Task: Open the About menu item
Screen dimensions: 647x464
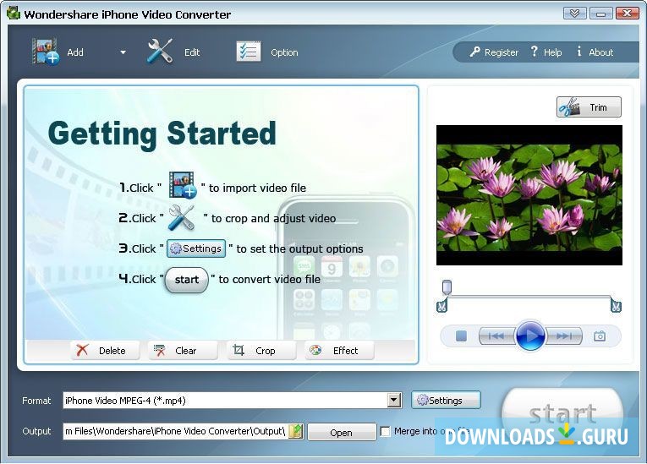Action: click(595, 52)
